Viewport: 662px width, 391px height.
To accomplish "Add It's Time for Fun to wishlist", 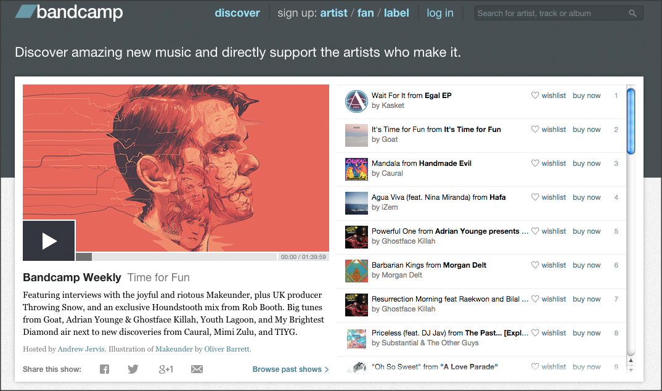I will tap(549, 130).
